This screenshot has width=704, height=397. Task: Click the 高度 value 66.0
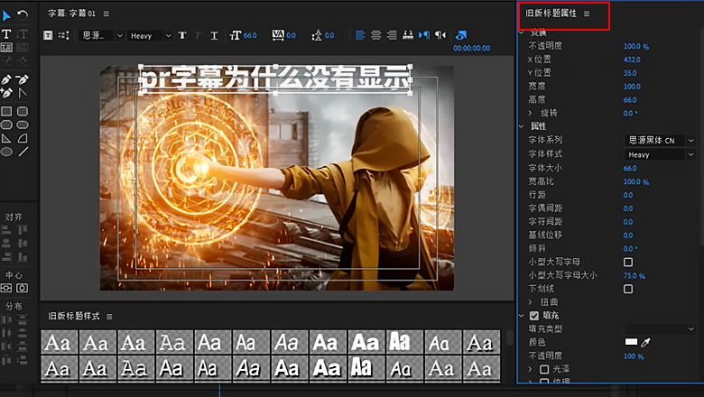630,99
